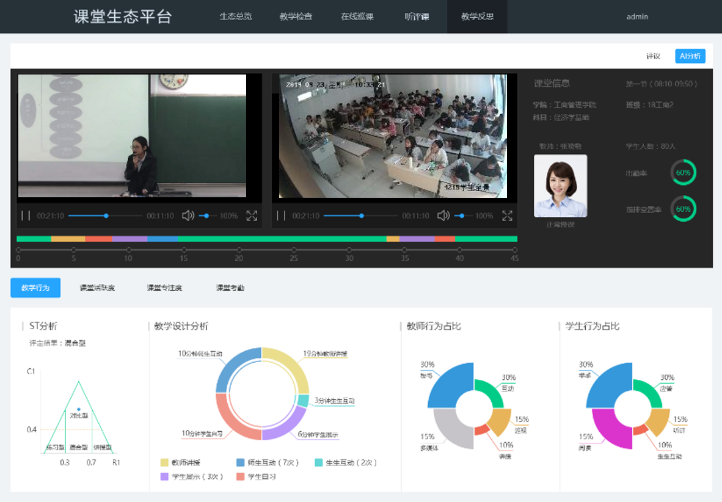Click the volume icon on the right video
Image resolution: width=722 pixels, height=502 pixels.
point(443,215)
